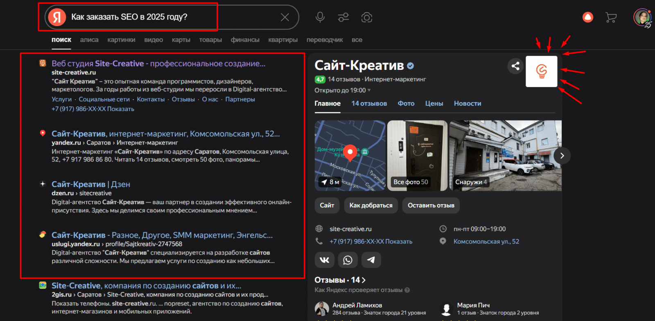Open Alice assistant orange icon

click(588, 17)
